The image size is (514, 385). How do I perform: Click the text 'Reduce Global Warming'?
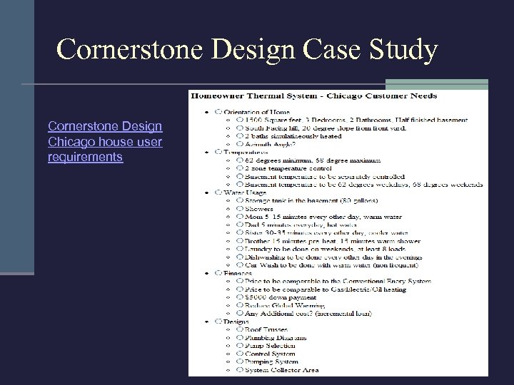[x=285, y=305]
